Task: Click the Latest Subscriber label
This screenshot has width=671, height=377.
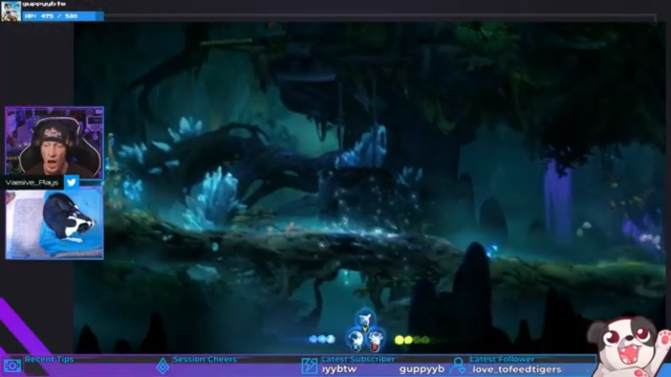Action: tap(358, 359)
